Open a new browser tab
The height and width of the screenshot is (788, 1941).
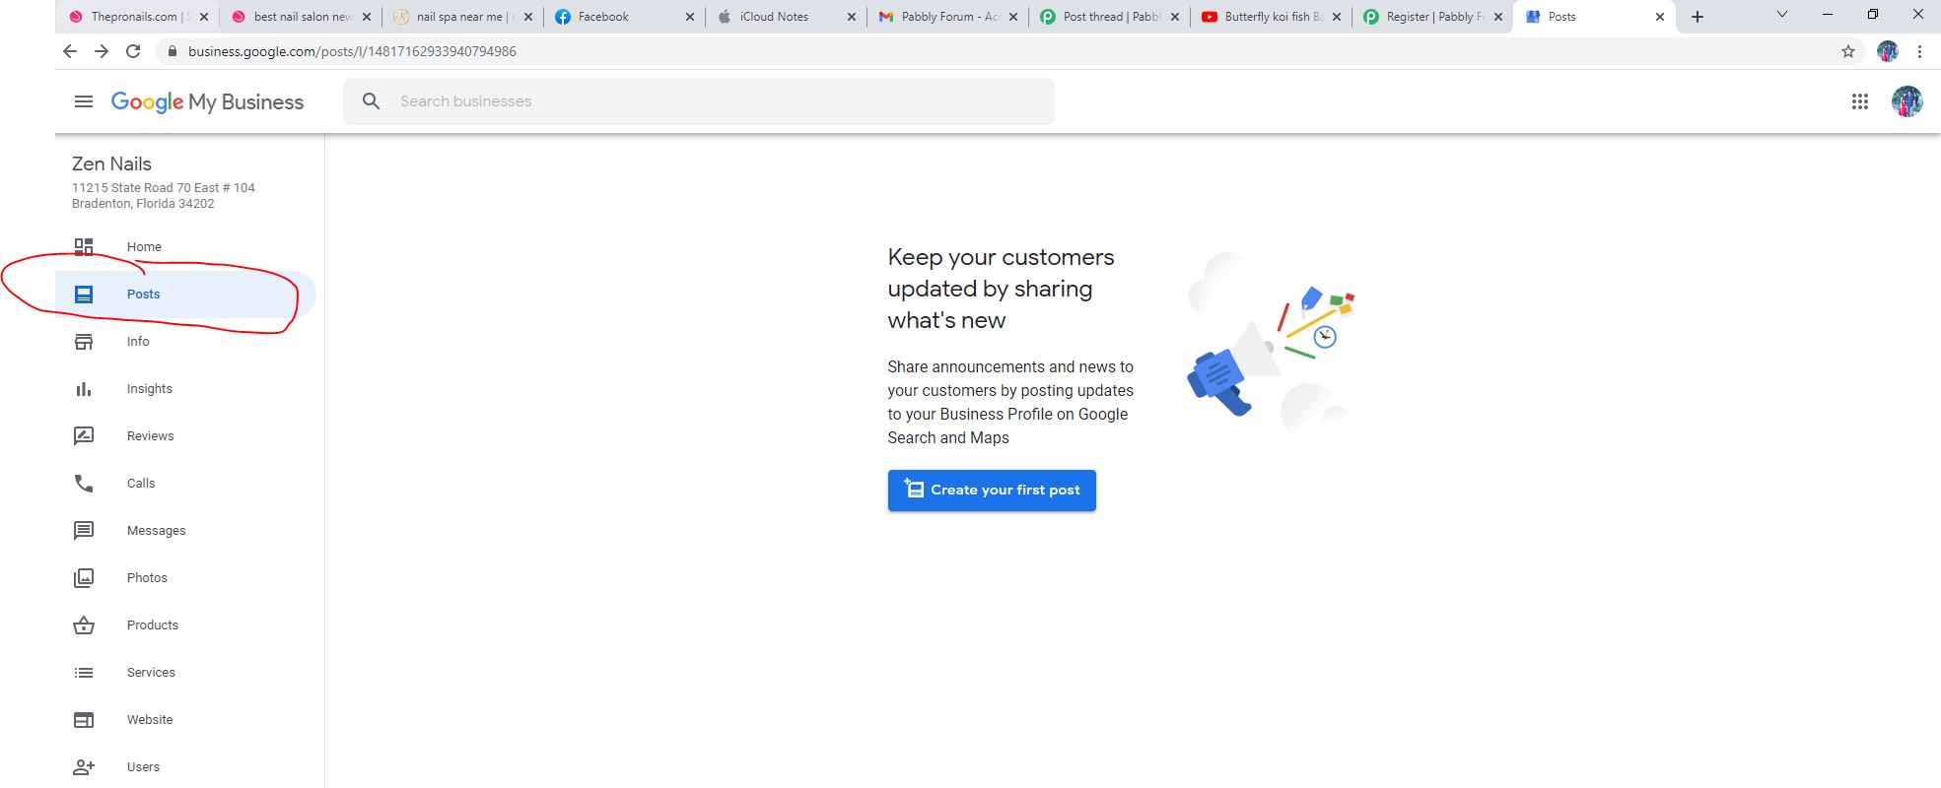pos(1697,17)
